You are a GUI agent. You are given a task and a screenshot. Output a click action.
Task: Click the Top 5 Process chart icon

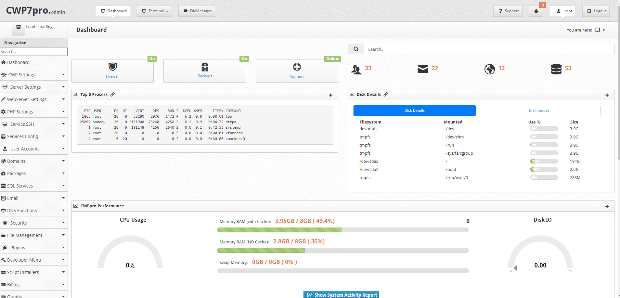pyautogui.click(x=76, y=95)
